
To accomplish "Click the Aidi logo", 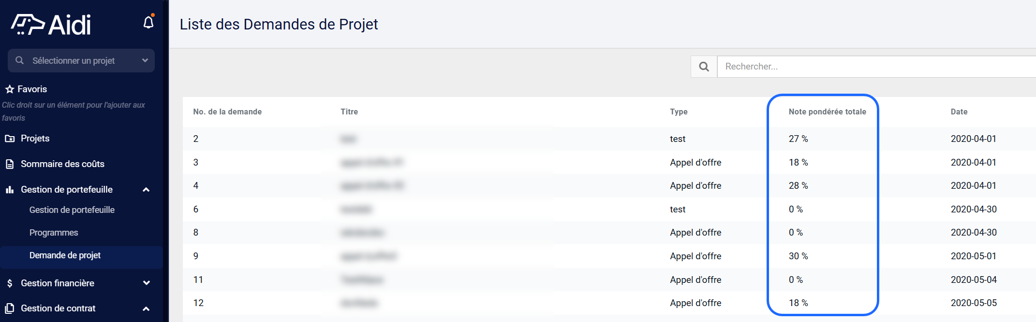I will coord(51,24).
